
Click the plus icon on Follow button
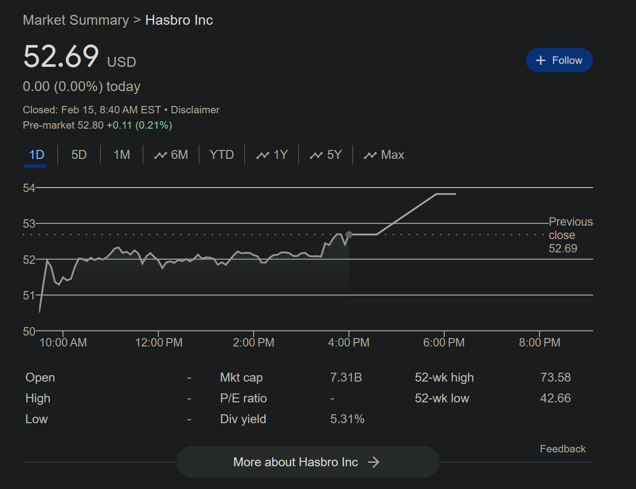pyautogui.click(x=541, y=60)
